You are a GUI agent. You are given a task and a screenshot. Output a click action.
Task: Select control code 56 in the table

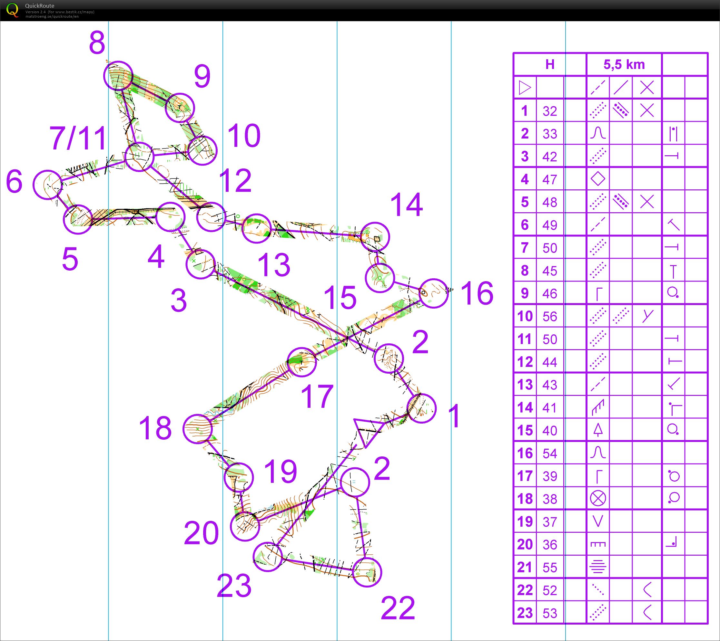(550, 316)
